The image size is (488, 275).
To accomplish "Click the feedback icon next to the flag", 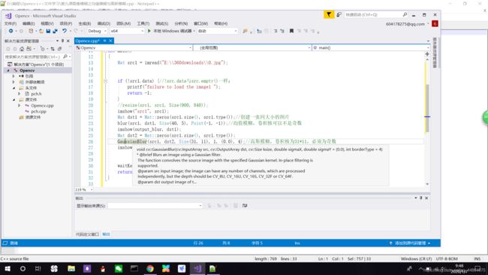I will [339, 14].
